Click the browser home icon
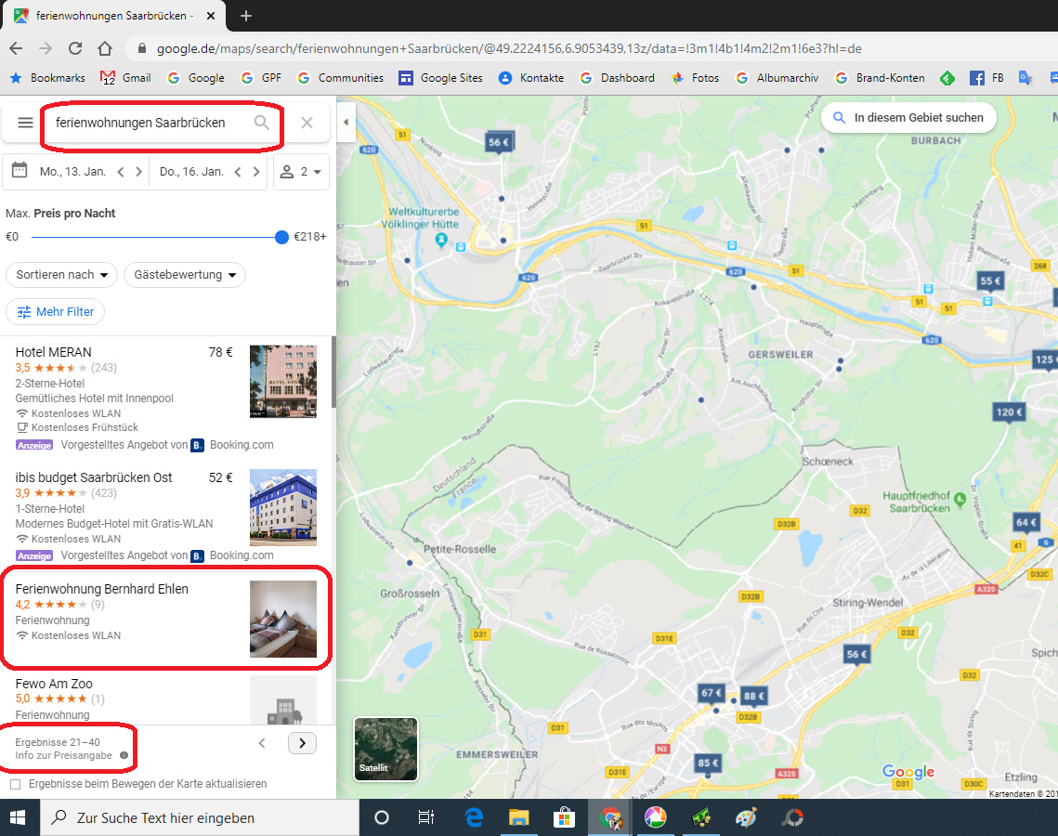 (105, 48)
